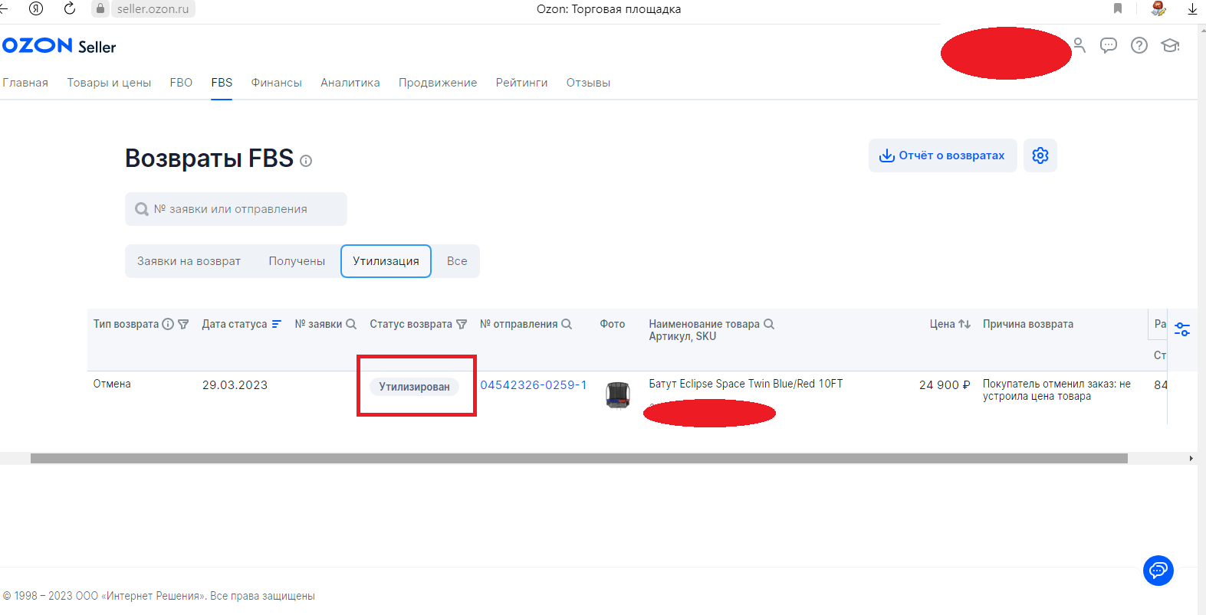1206x615 pixels.
Task: Focus the № заявки или отправления search field
Action: 236,209
